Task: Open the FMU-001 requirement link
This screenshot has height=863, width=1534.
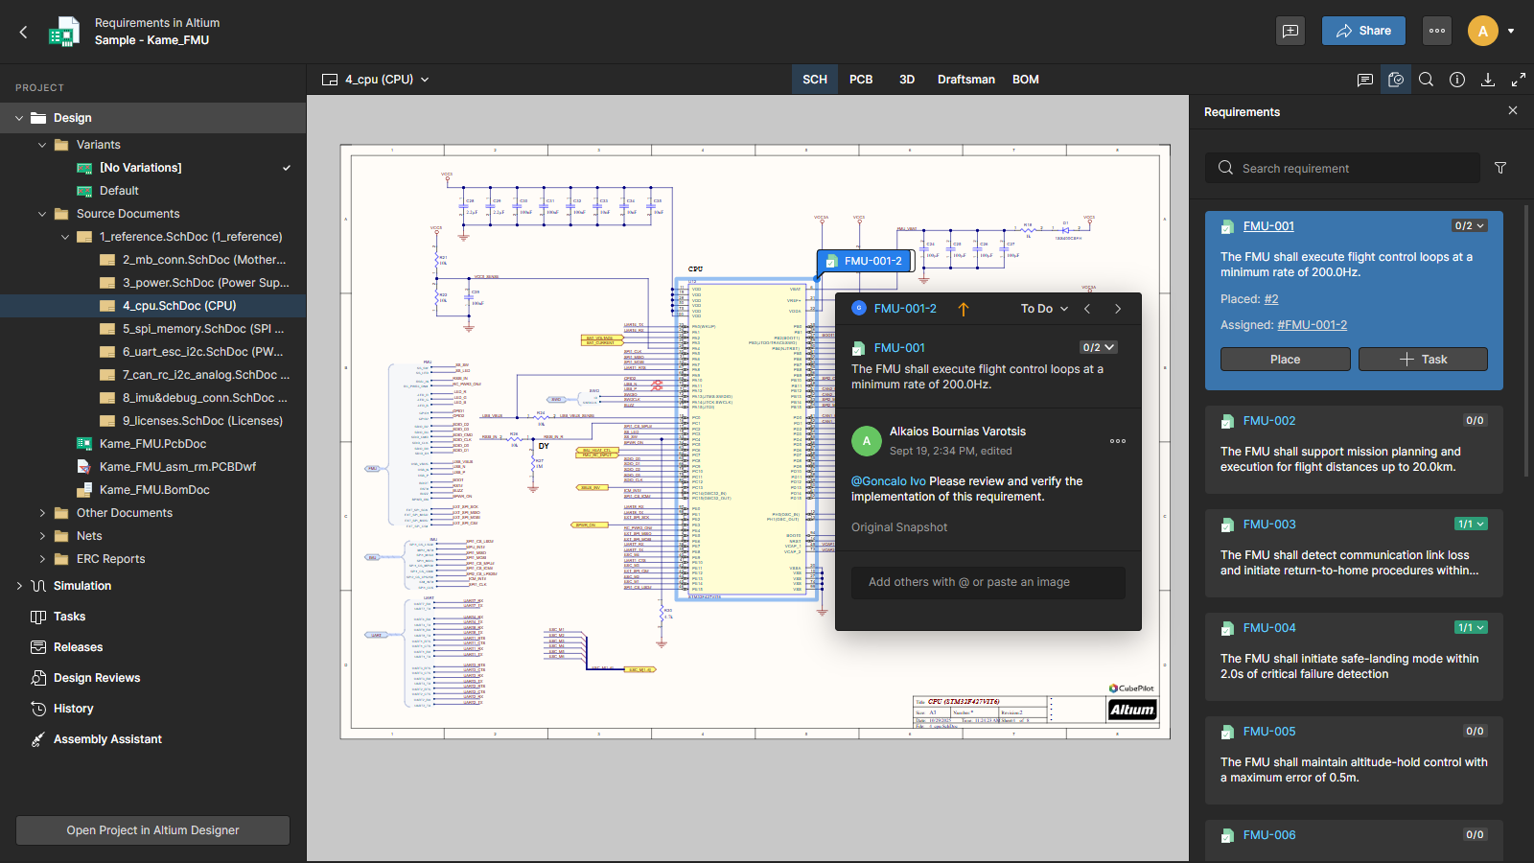Action: 1268,226
